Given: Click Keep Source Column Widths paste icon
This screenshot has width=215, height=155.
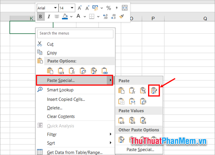Looking at the screenshot, I should 132,101.
